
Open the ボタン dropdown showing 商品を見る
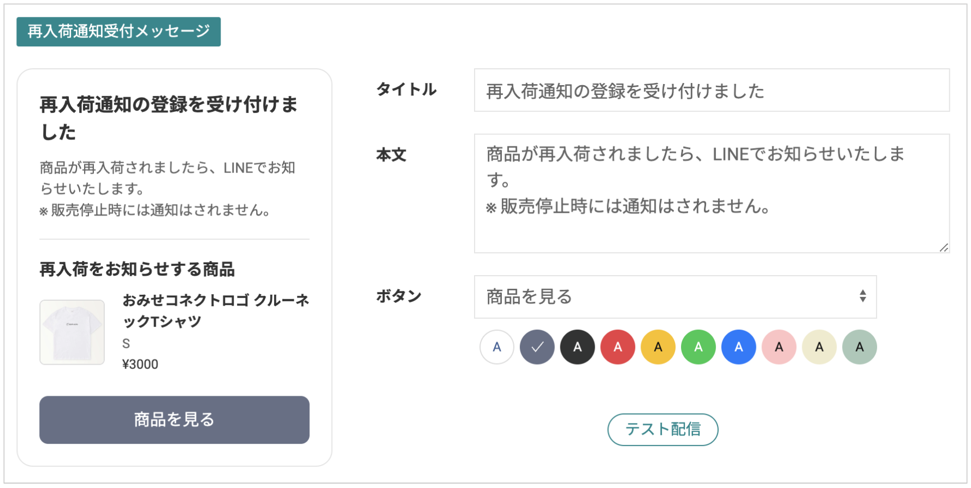pos(675,297)
